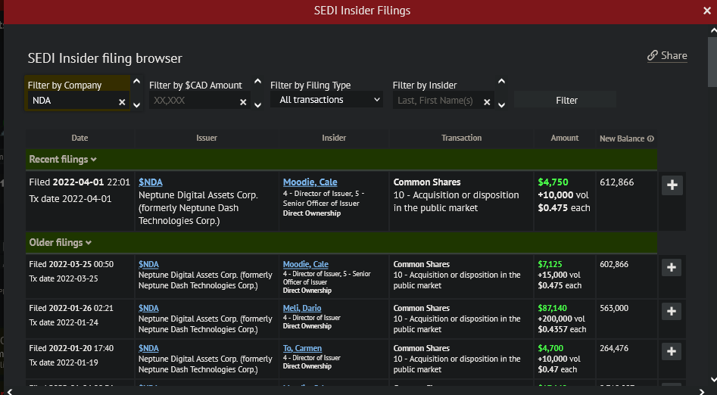Click up arrow beside company filter
717x395 pixels.
136,82
